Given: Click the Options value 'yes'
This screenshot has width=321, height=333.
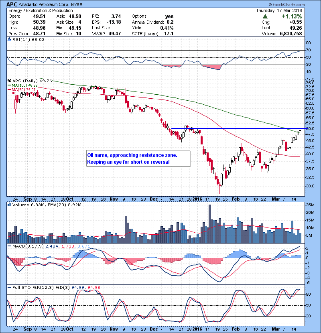Looking at the screenshot, I should (169, 16).
